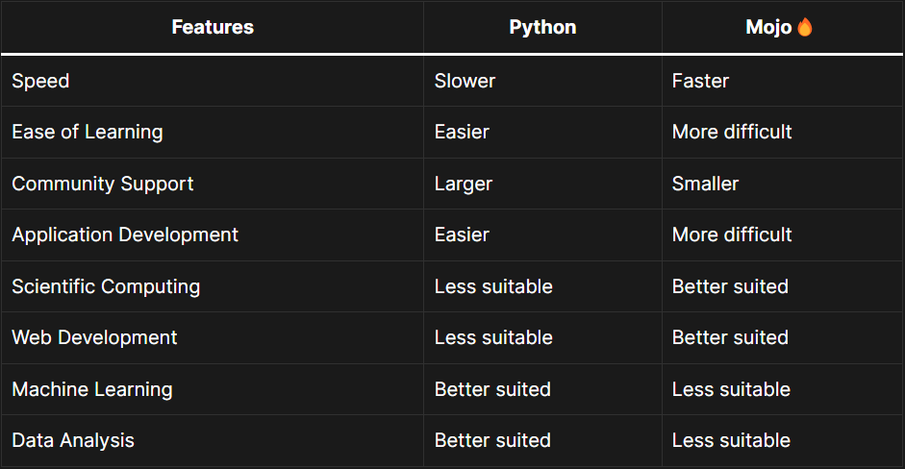Click Mojo's Better suited for Scientific Computing
This screenshot has height=469, width=905.
(x=730, y=286)
